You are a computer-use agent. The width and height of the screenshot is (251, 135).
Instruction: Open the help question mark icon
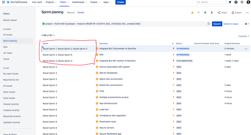click(x=236, y=2)
